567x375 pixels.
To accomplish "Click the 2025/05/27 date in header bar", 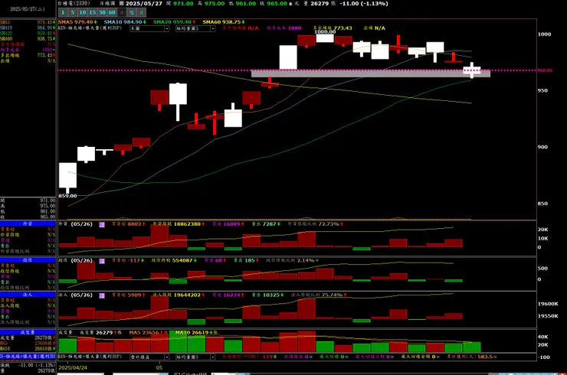I will click(144, 4).
